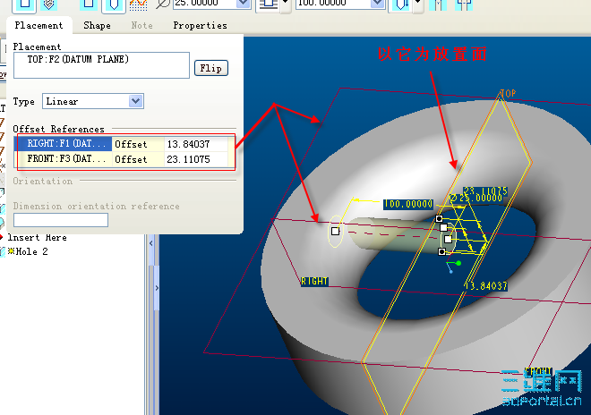Click the second-to-last cyan toolbar icon

(x=438, y=4)
